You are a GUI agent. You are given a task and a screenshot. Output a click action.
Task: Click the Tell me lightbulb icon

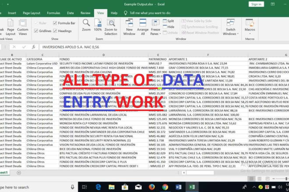[x=126, y=13]
